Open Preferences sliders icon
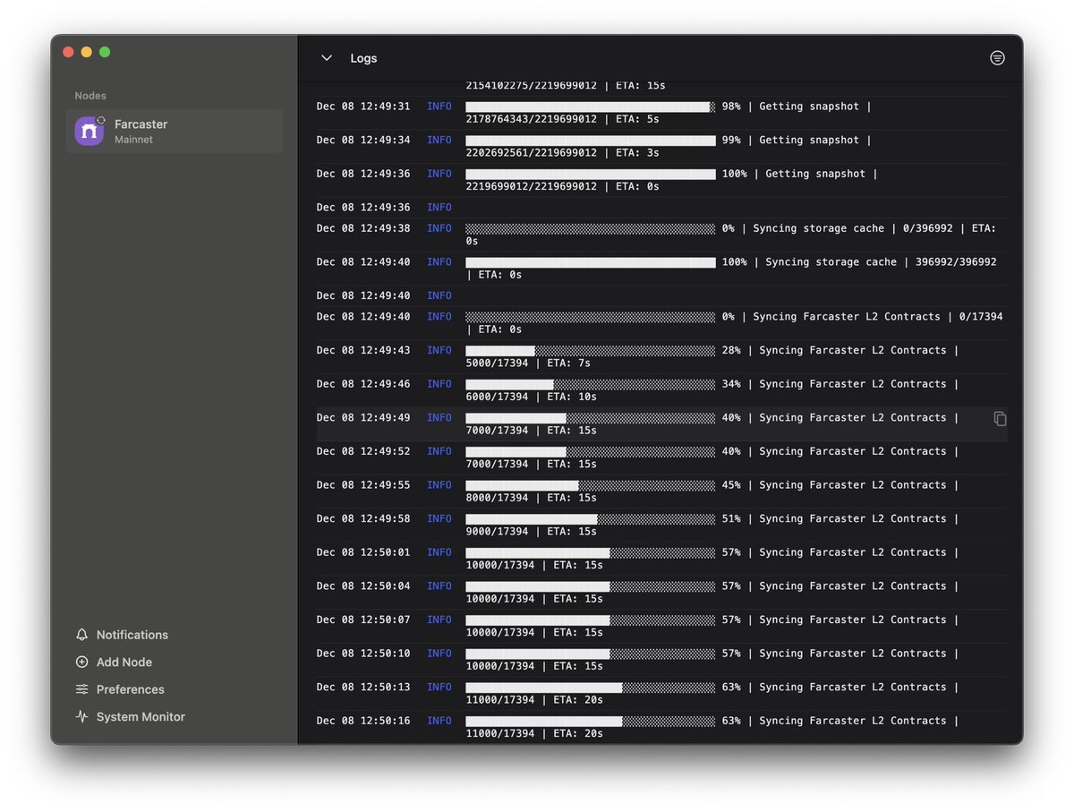This screenshot has width=1074, height=812. [x=82, y=689]
